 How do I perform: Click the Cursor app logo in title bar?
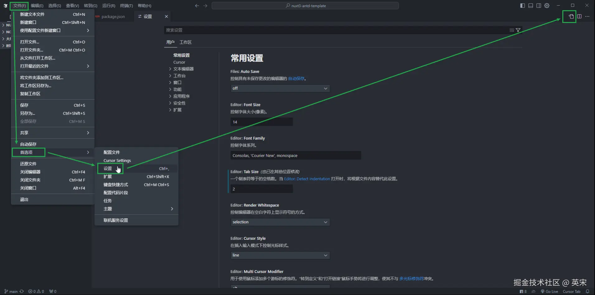5,6
